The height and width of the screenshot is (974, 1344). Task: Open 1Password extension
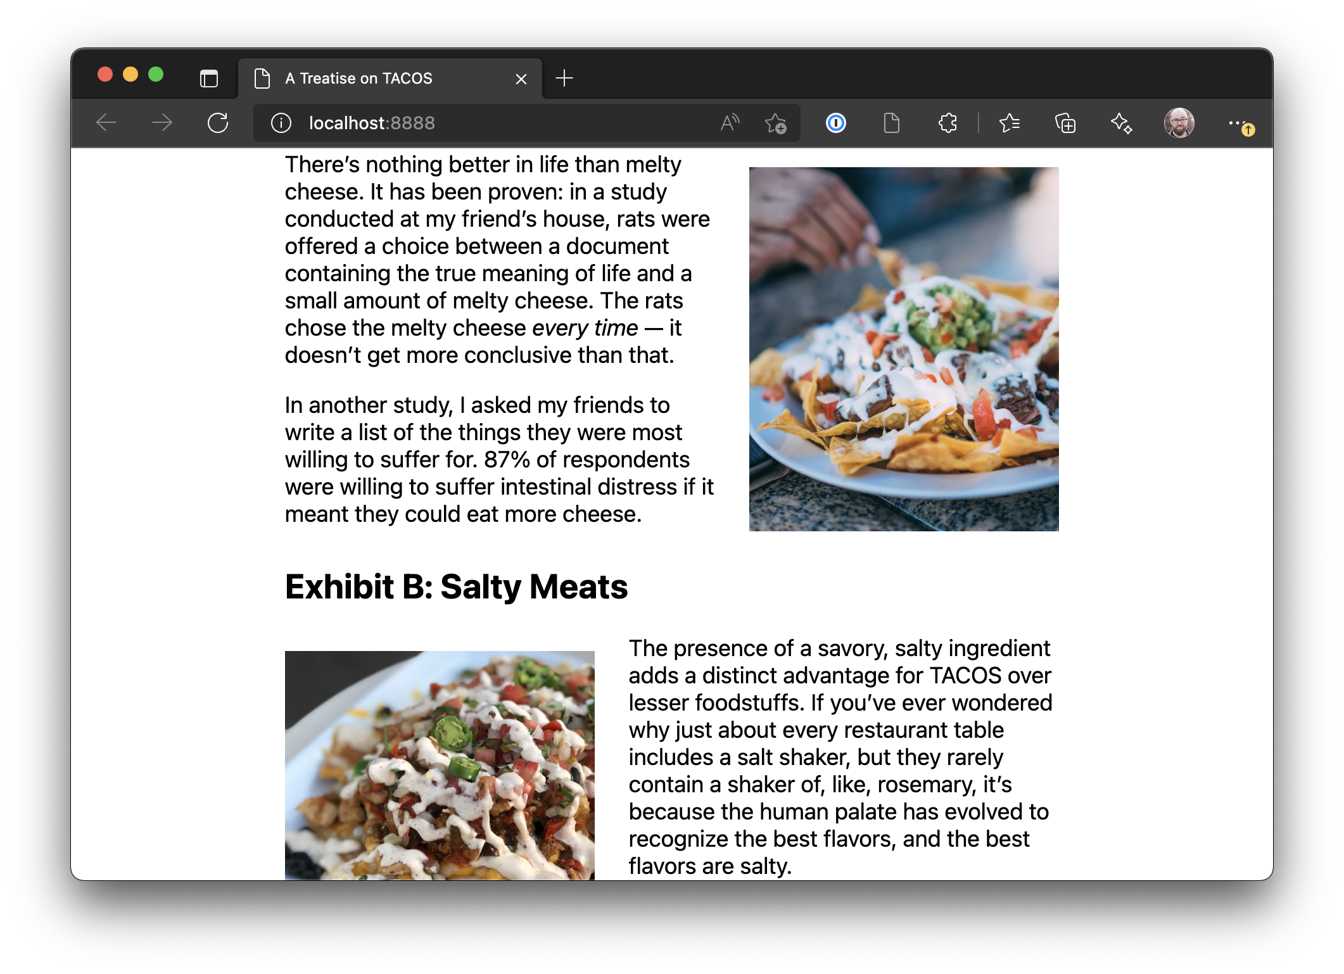click(x=836, y=122)
